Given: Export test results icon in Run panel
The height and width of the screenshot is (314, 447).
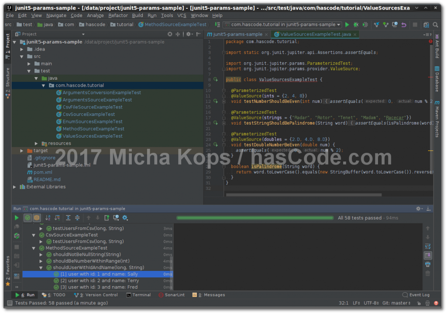Looking at the screenshot, I should click(107, 218).
